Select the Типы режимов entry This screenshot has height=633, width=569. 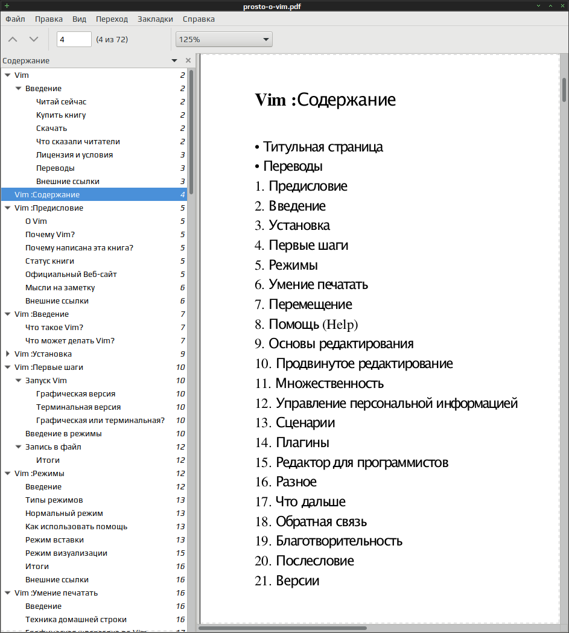[x=54, y=500]
